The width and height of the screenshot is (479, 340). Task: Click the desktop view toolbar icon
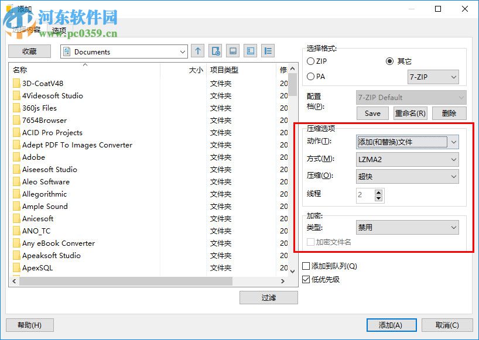[232, 51]
